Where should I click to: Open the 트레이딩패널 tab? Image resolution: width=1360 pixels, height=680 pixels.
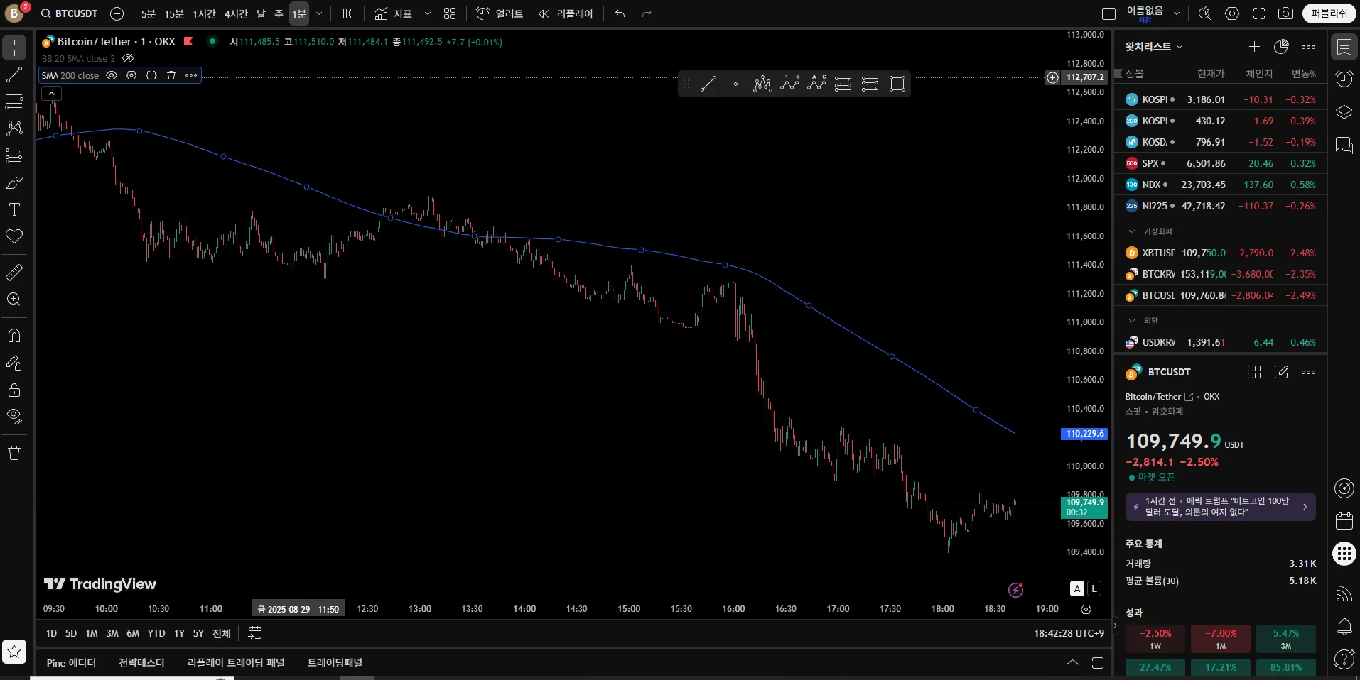coord(335,663)
